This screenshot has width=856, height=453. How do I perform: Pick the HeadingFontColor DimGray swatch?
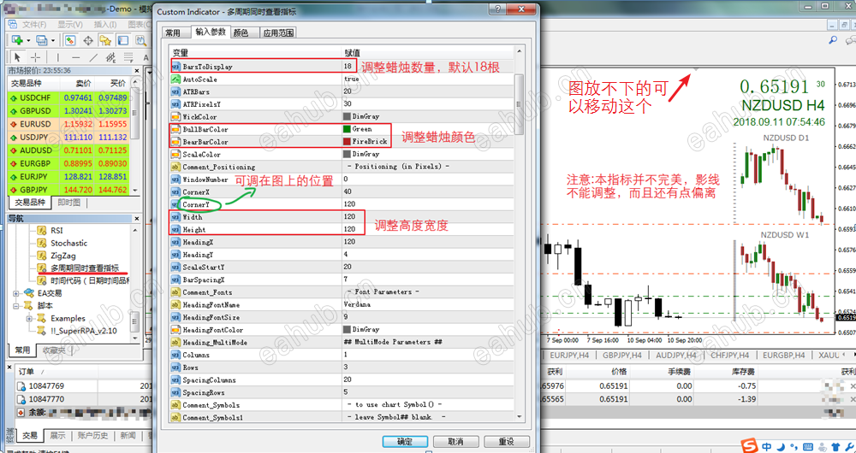click(x=346, y=330)
